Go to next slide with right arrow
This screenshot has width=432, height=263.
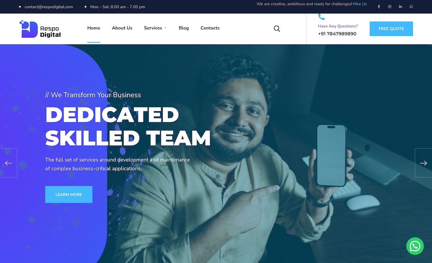coord(423,163)
